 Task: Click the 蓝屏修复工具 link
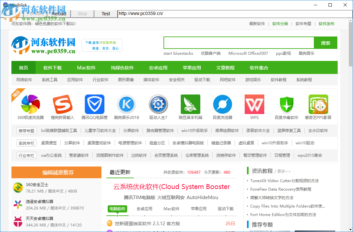pyautogui.click(x=289, y=130)
